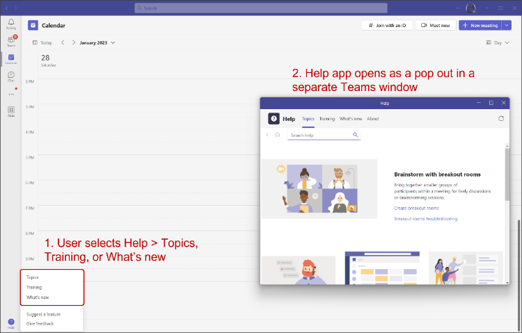Click the breakout rooms illustration
522x333 pixels.
point(319,188)
